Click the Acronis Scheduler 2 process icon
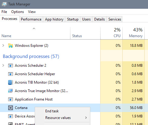The height and width of the screenshot is (125, 148). (x=11, y=66)
